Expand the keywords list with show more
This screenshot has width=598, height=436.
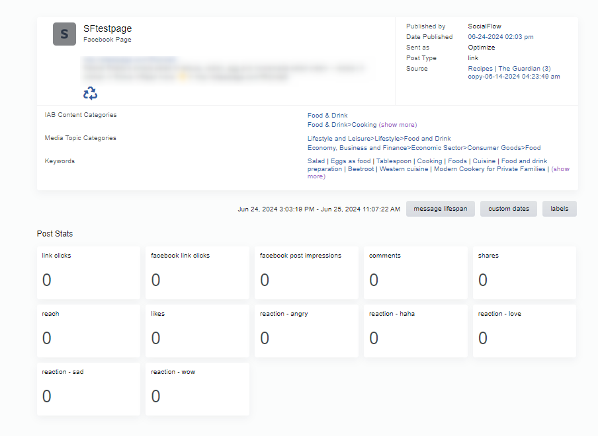pyautogui.click(x=560, y=169)
